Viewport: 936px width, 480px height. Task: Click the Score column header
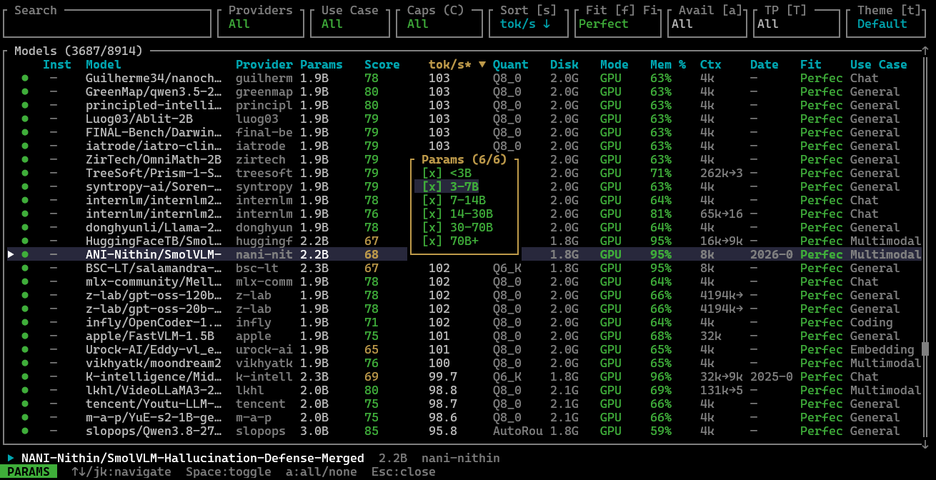tap(382, 65)
